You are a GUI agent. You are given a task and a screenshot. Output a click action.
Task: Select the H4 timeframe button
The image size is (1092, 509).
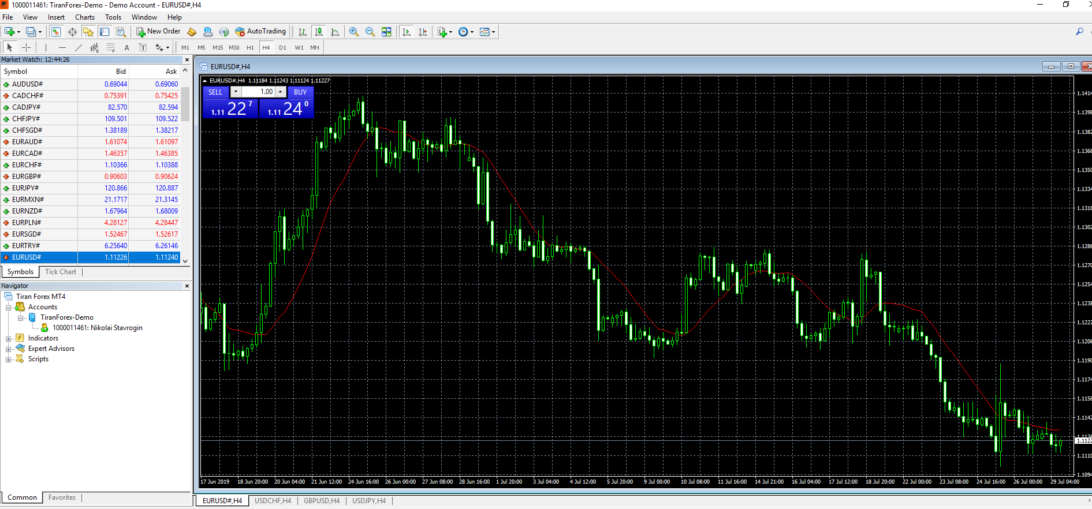(x=266, y=47)
